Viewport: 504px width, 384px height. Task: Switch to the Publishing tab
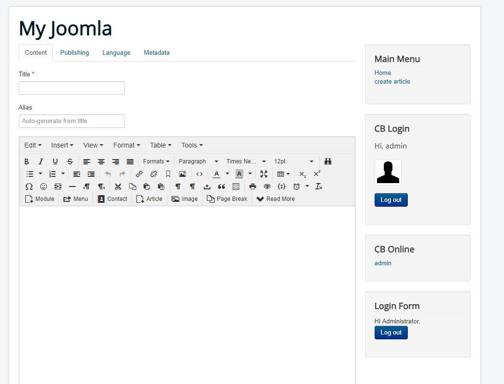click(75, 53)
